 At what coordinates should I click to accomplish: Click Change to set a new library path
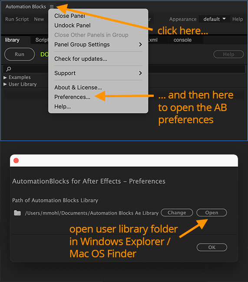(177, 213)
